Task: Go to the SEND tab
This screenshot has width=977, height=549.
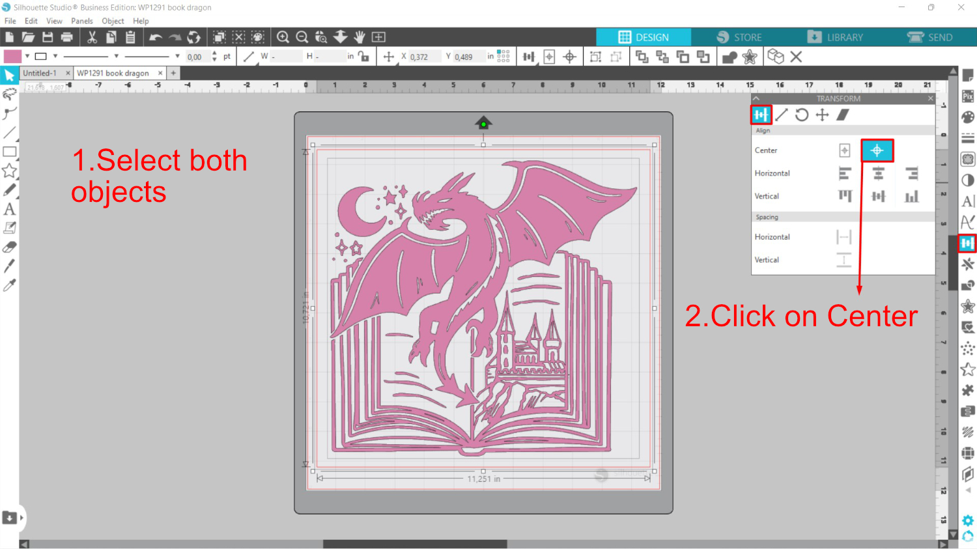Action: [930, 37]
